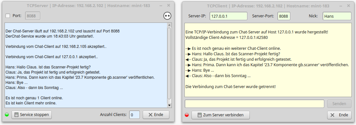The width and height of the screenshot is (356, 125).
Task: Click the round face icon in TCPServer
Action: (167, 16)
